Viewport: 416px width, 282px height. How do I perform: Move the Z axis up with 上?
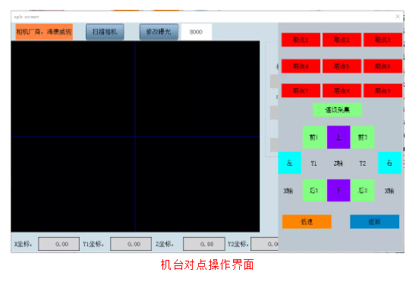(x=339, y=138)
